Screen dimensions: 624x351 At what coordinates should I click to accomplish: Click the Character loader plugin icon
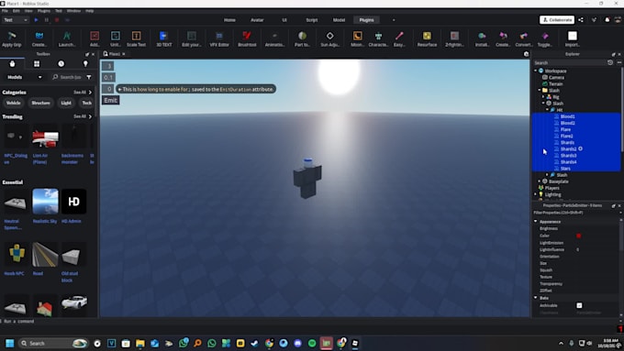[378, 36]
